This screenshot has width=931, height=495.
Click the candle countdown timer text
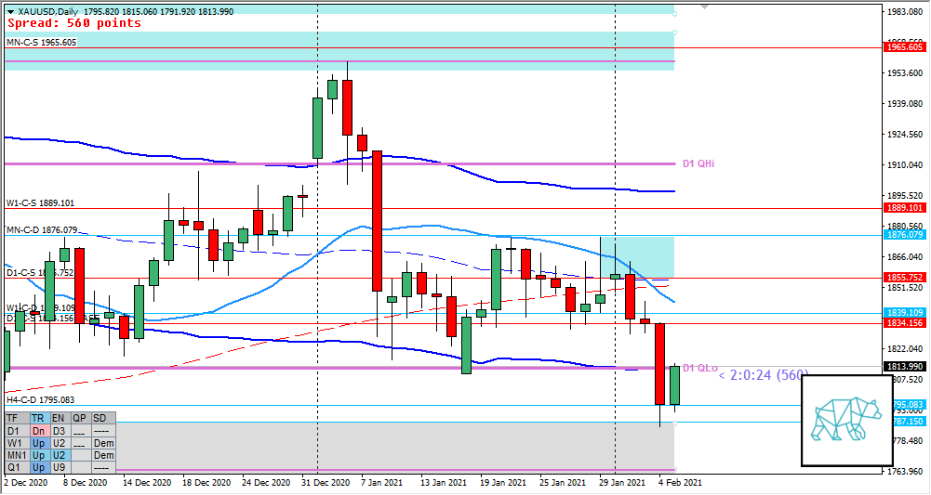click(763, 375)
